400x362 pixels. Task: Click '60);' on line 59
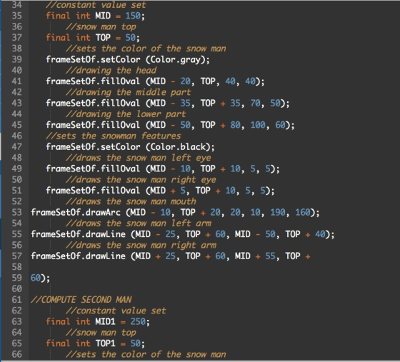point(40,278)
